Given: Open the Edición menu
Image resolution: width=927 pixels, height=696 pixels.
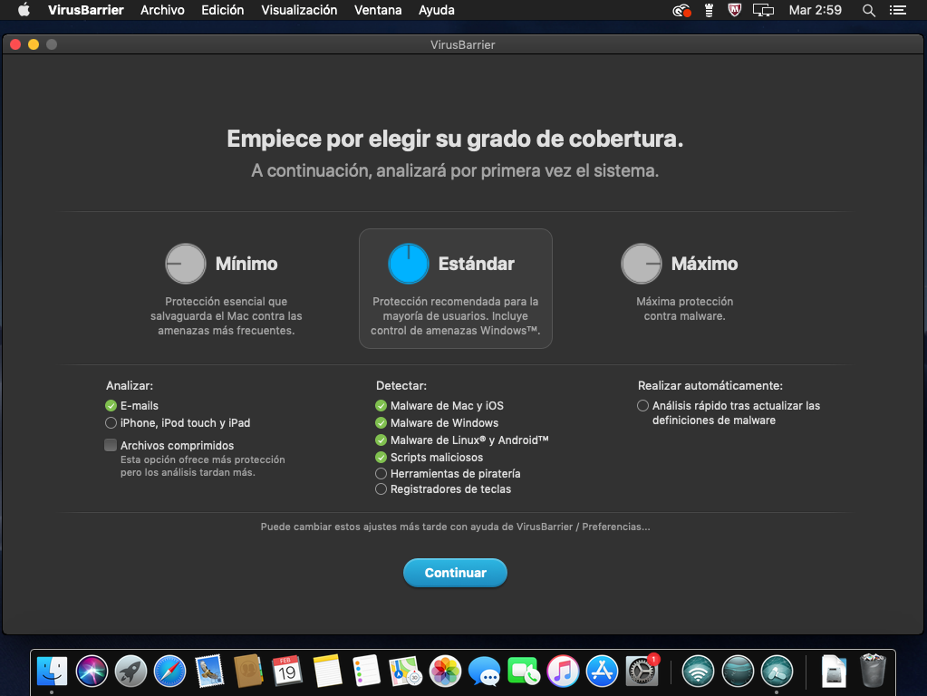Looking at the screenshot, I should [222, 10].
